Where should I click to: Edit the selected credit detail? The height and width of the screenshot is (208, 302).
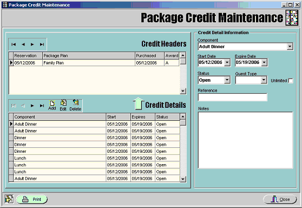click(x=63, y=105)
